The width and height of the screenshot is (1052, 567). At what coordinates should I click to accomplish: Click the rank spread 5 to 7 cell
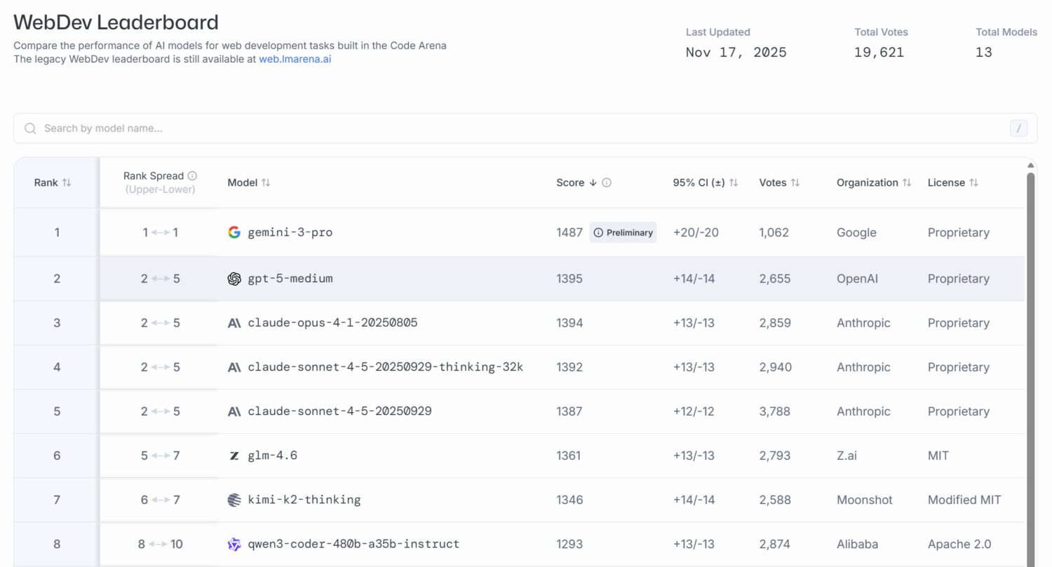[x=161, y=456]
